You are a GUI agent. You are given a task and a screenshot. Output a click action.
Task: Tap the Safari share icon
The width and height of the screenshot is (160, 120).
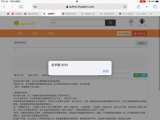point(139,7)
